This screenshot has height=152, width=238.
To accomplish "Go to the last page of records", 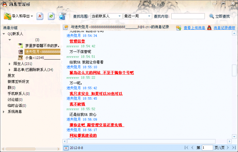I will tap(234, 148).
